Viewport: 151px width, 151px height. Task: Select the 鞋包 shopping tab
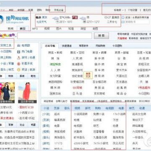click(x=34, y=76)
